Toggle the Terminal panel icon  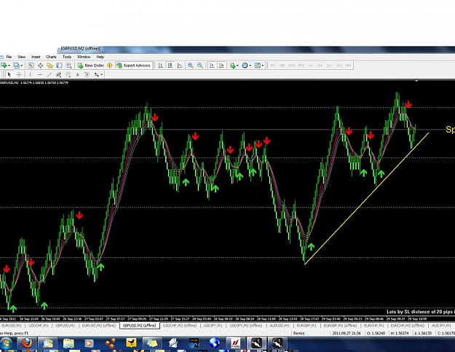[59, 66]
